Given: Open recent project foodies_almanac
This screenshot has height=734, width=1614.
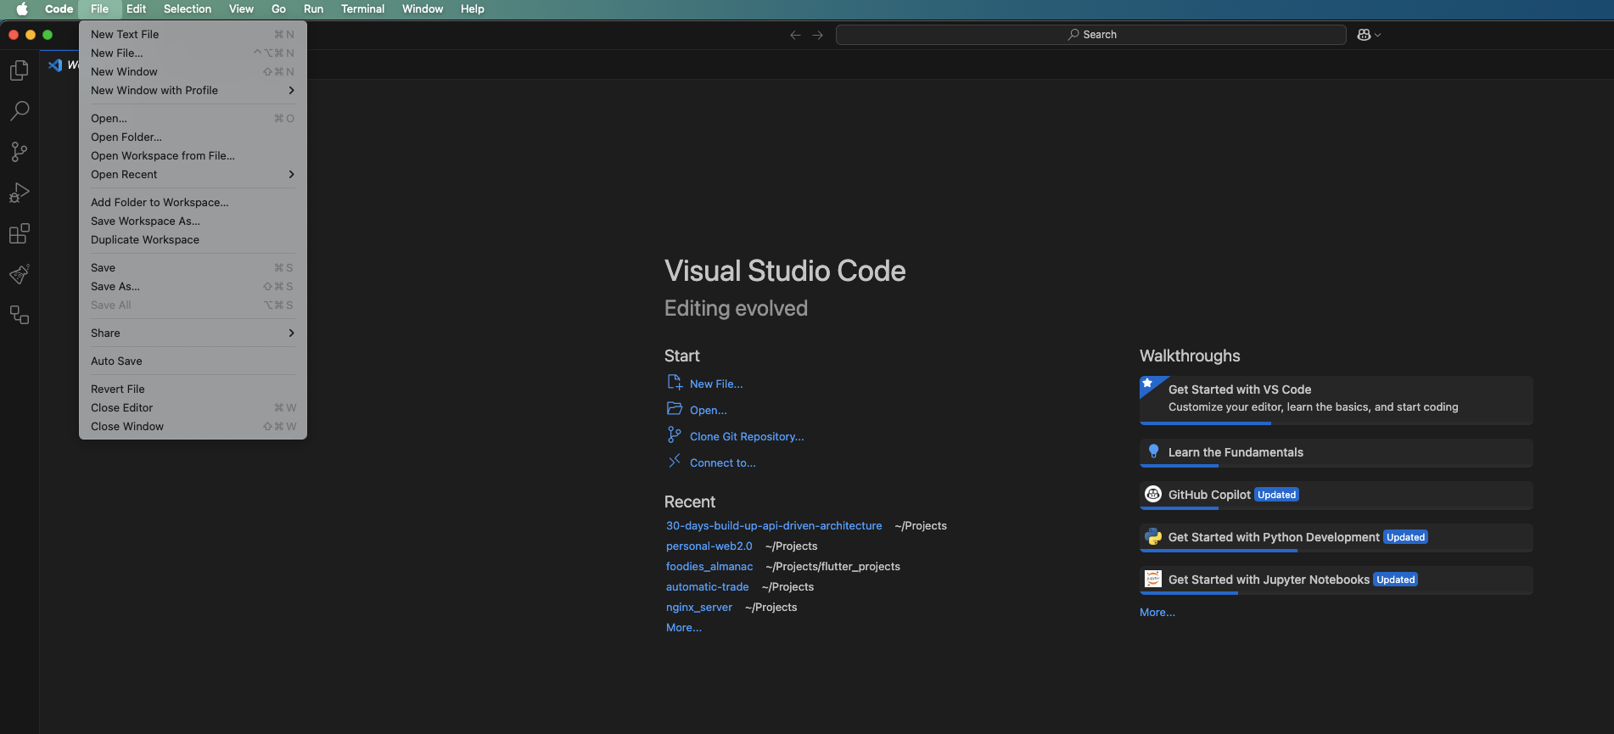Looking at the screenshot, I should coord(709,566).
